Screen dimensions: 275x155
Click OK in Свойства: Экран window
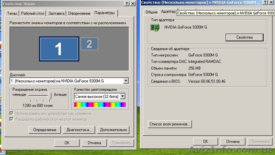(67, 143)
